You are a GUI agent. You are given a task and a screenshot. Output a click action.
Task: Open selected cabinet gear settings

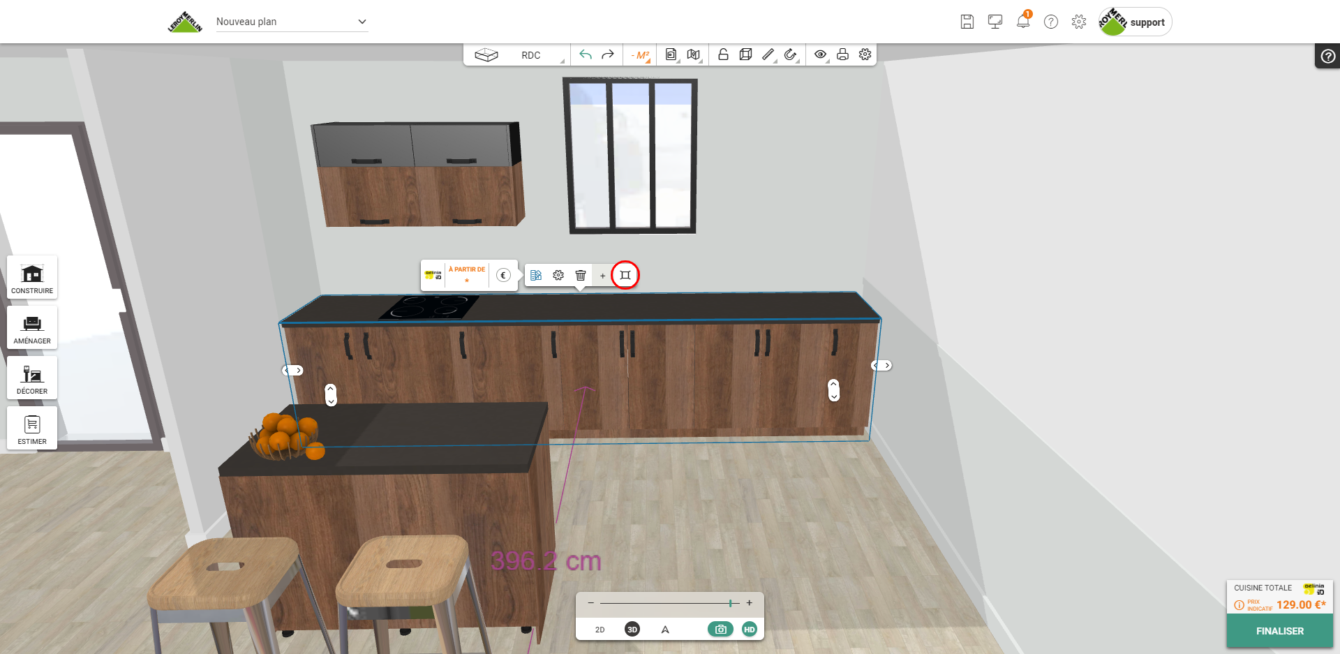558,275
